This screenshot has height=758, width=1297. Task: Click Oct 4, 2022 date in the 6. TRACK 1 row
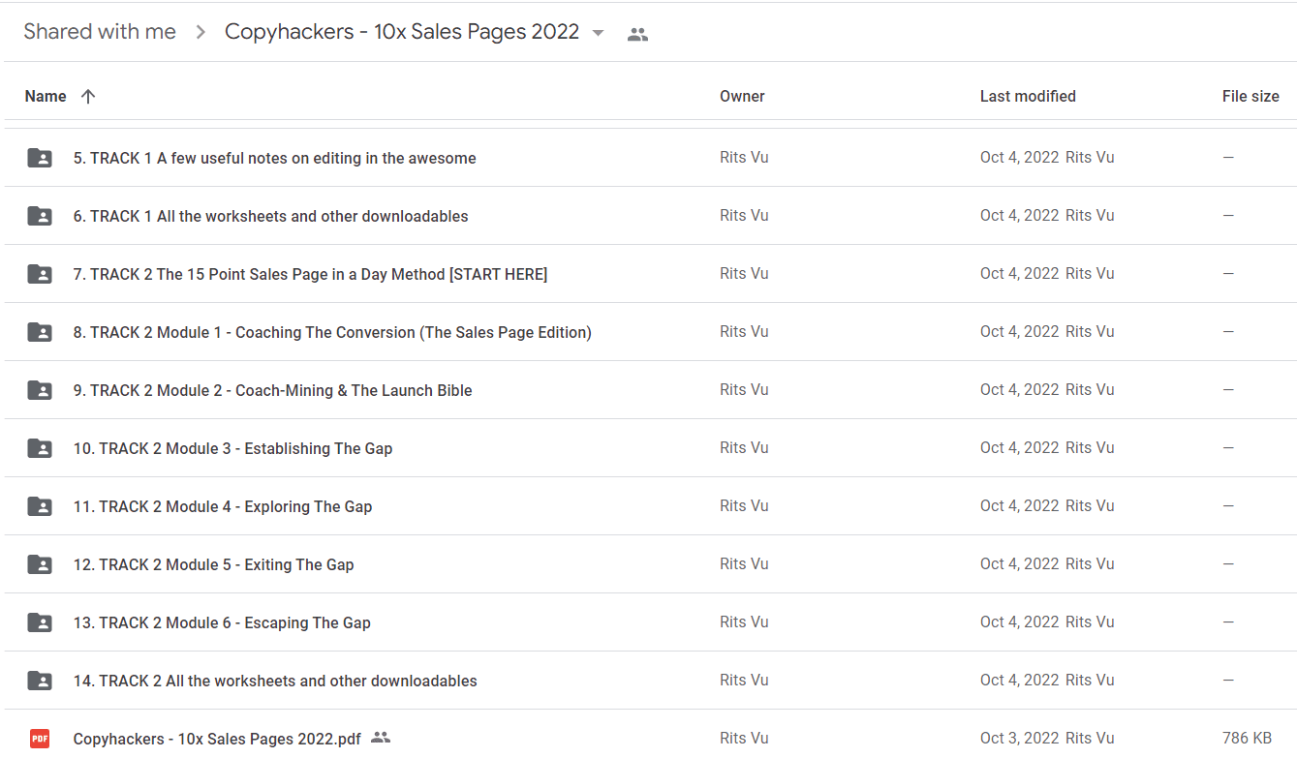(1019, 216)
